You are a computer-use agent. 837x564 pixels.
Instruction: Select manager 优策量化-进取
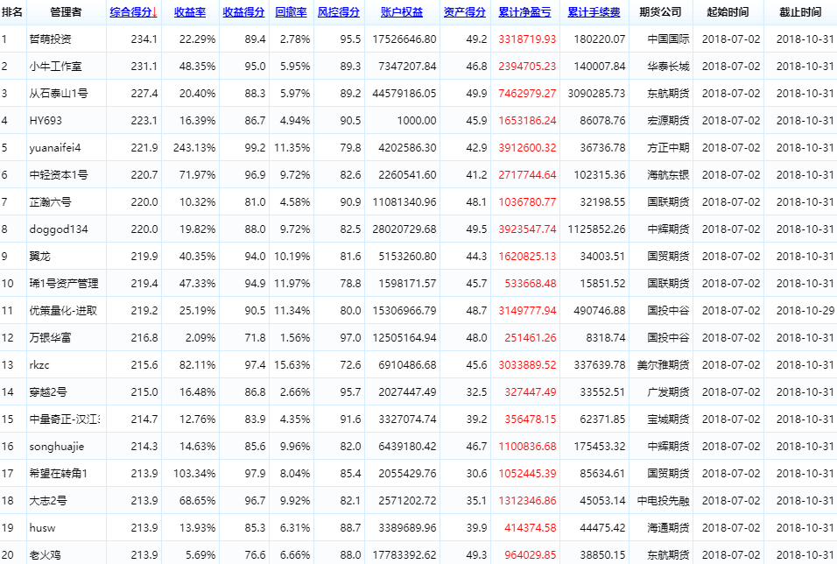click(x=64, y=311)
